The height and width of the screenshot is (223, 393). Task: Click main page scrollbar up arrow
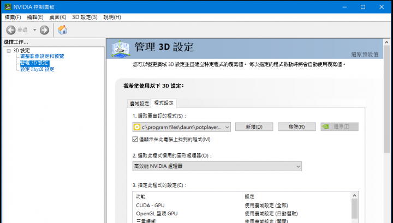tap(386, 43)
